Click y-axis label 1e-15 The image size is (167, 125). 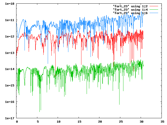pos(10,85)
